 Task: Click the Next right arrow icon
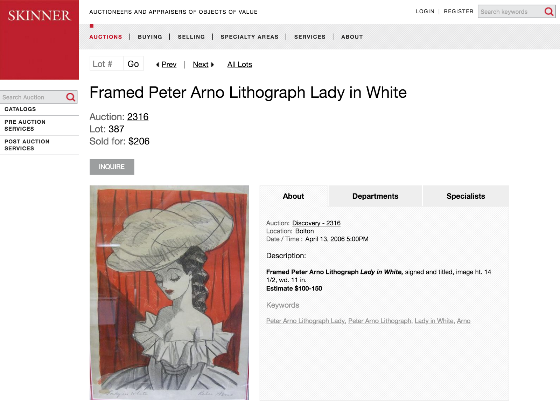click(212, 64)
